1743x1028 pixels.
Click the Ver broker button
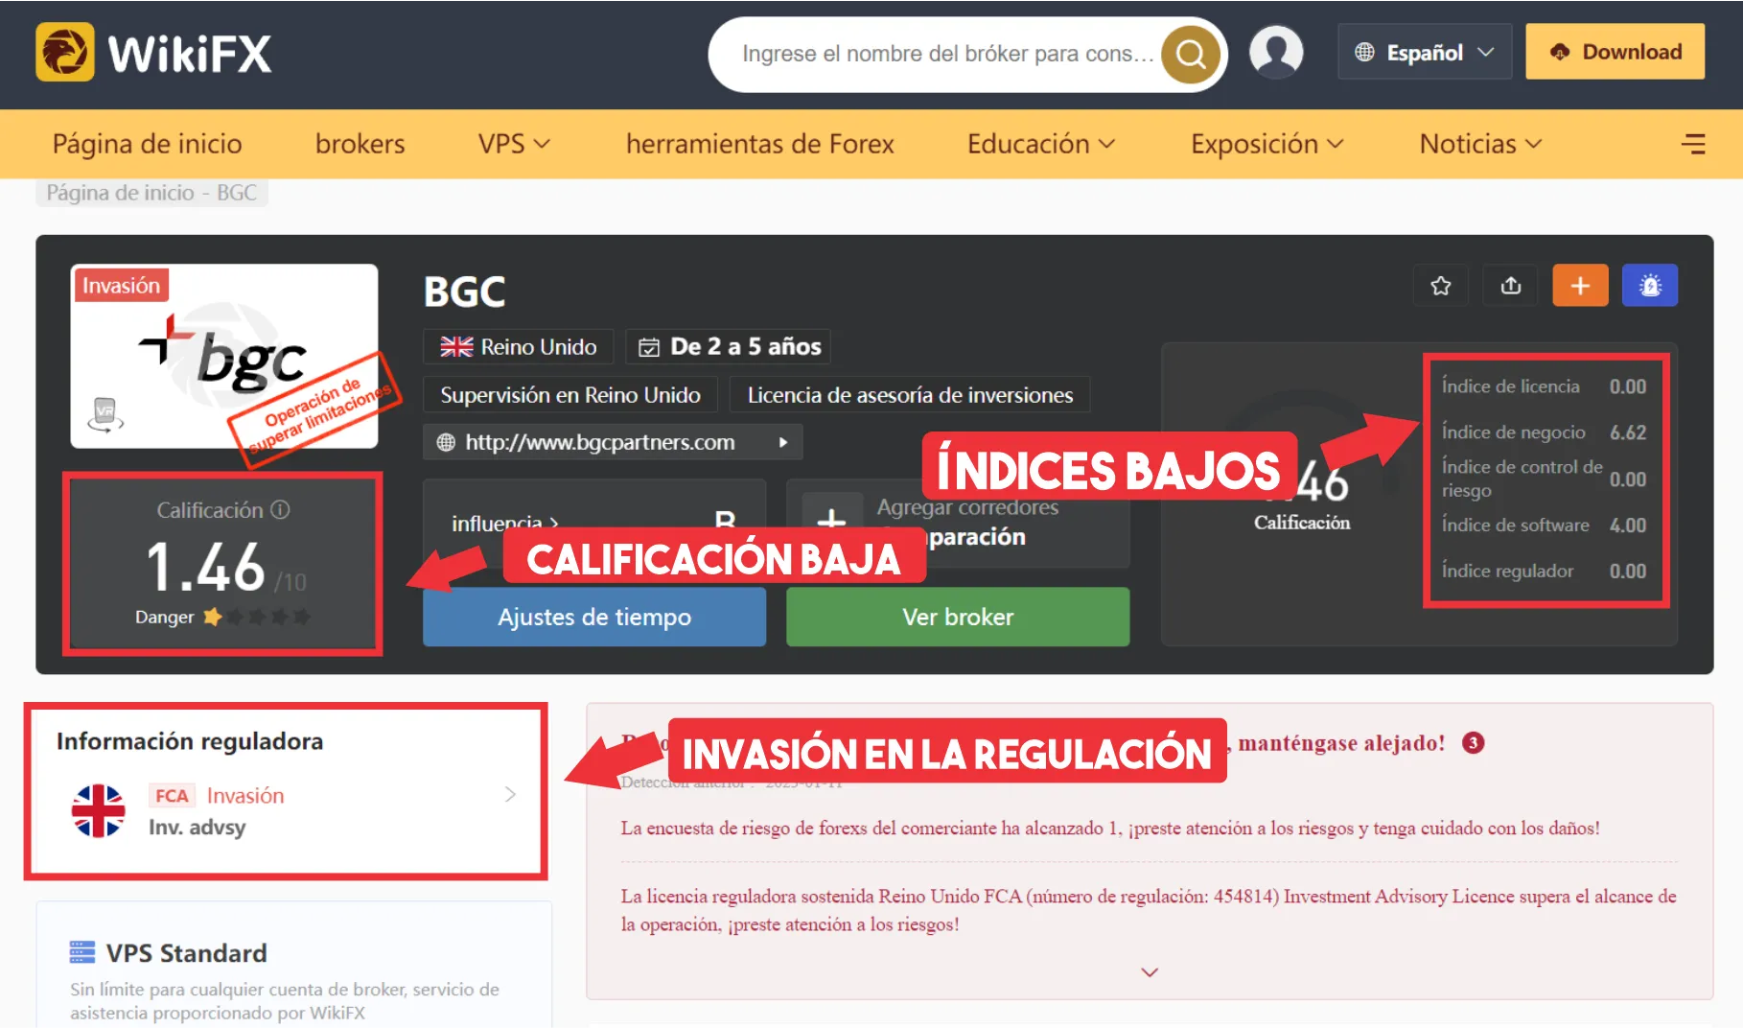(x=958, y=617)
